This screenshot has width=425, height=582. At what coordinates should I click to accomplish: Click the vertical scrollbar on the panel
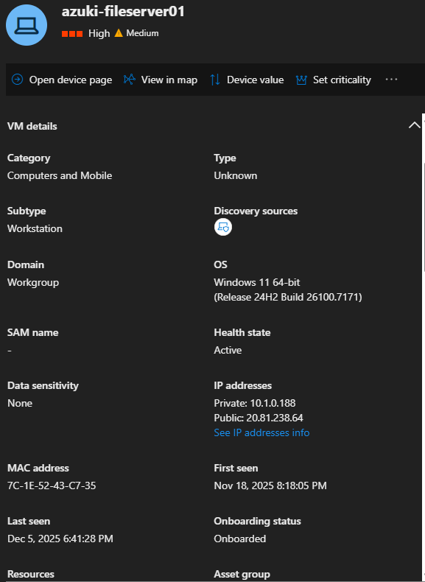coord(424,217)
